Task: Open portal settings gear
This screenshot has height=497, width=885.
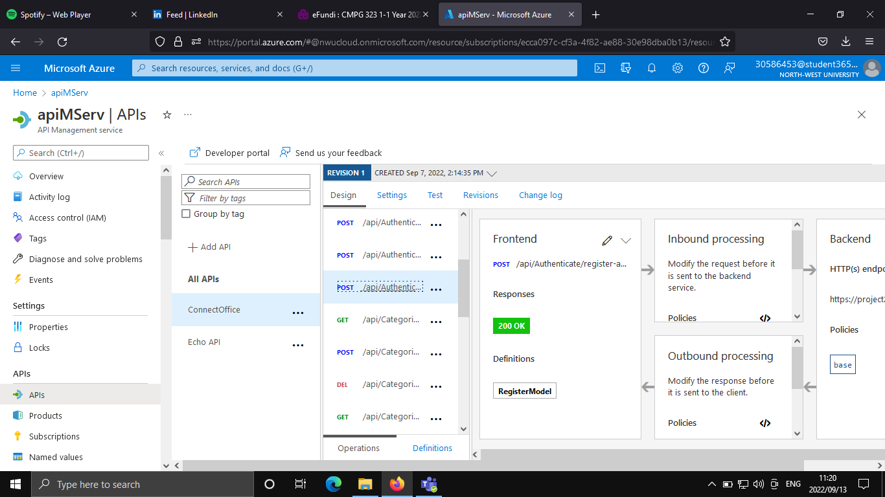Action: (x=678, y=68)
